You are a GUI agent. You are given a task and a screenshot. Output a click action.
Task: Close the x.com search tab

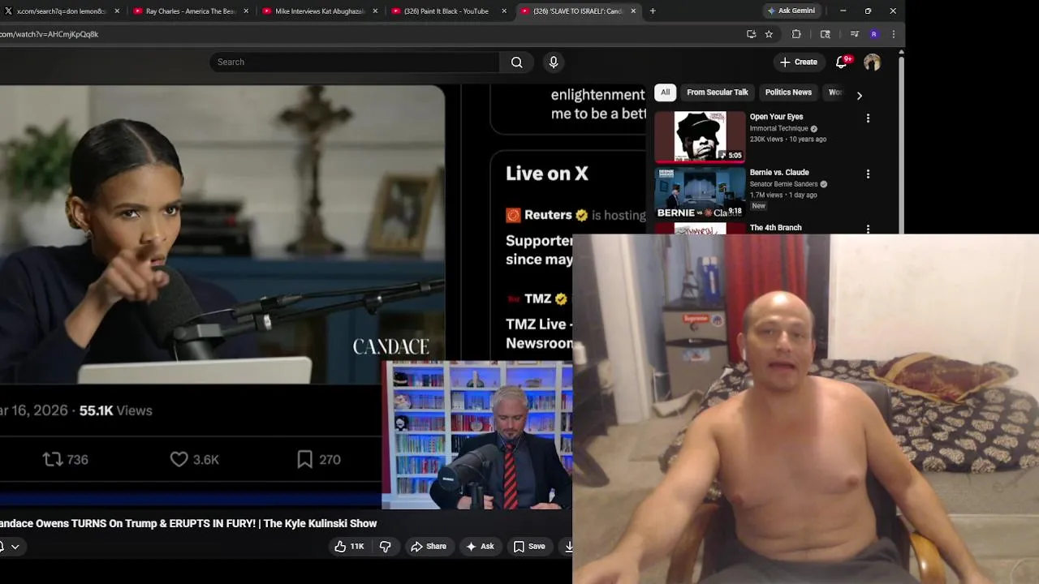coord(117,11)
